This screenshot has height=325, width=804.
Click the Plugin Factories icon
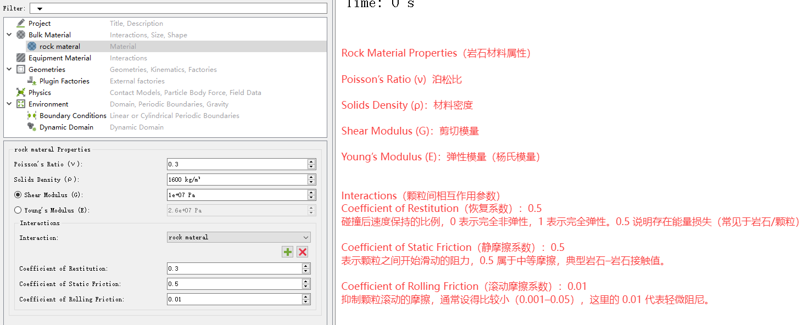[32, 81]
